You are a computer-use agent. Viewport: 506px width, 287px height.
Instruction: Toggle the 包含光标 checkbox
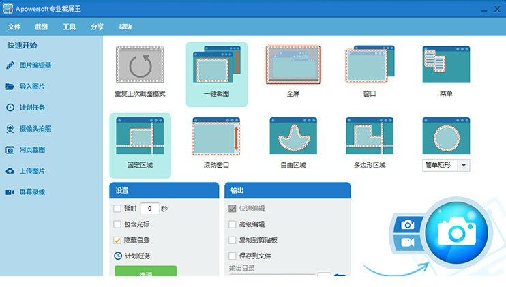[117, 224]
